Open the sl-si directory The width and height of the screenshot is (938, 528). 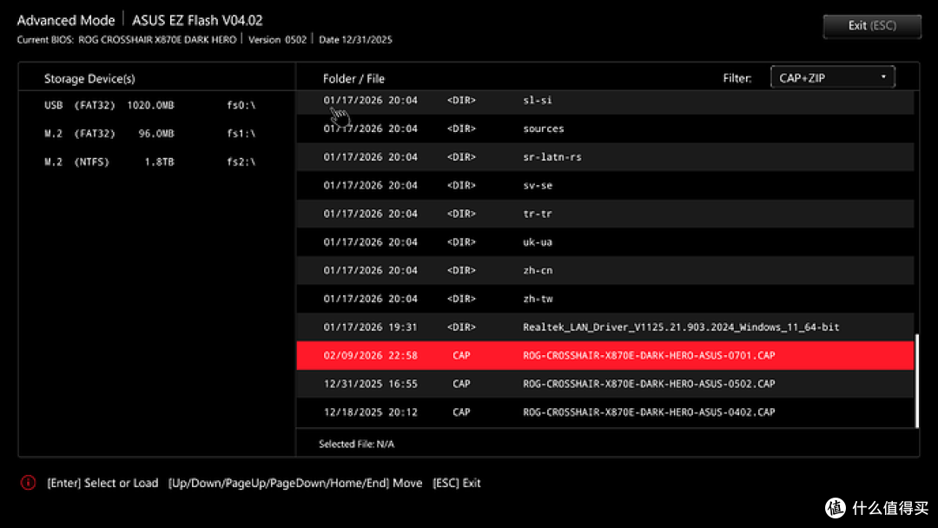pyautogui.click(x=604, y=101)
